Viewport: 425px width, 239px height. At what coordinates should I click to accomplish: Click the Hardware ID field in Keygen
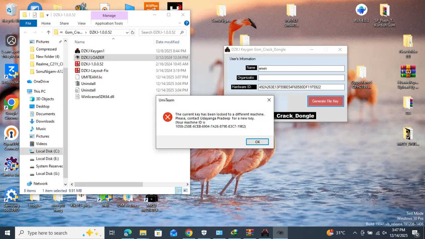tap(301, 87)
